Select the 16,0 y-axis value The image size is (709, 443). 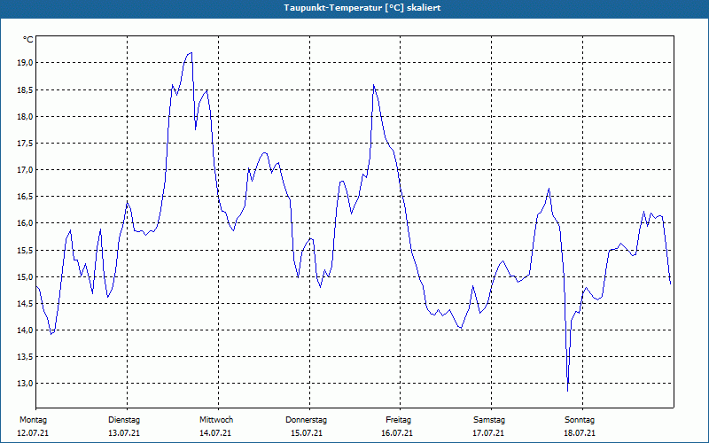tap(25, 223)
